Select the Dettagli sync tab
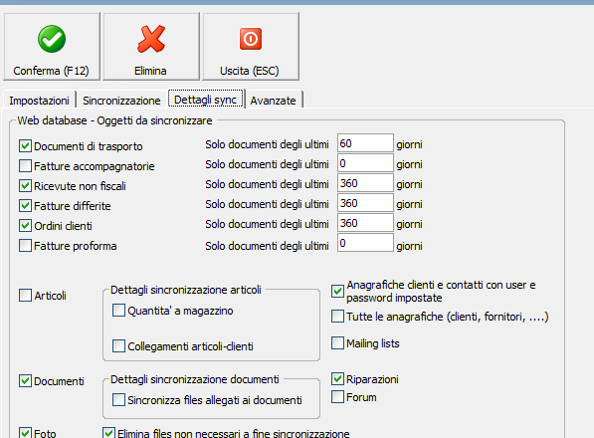Screen dimensions: 594x438 [x=205, y=100]
